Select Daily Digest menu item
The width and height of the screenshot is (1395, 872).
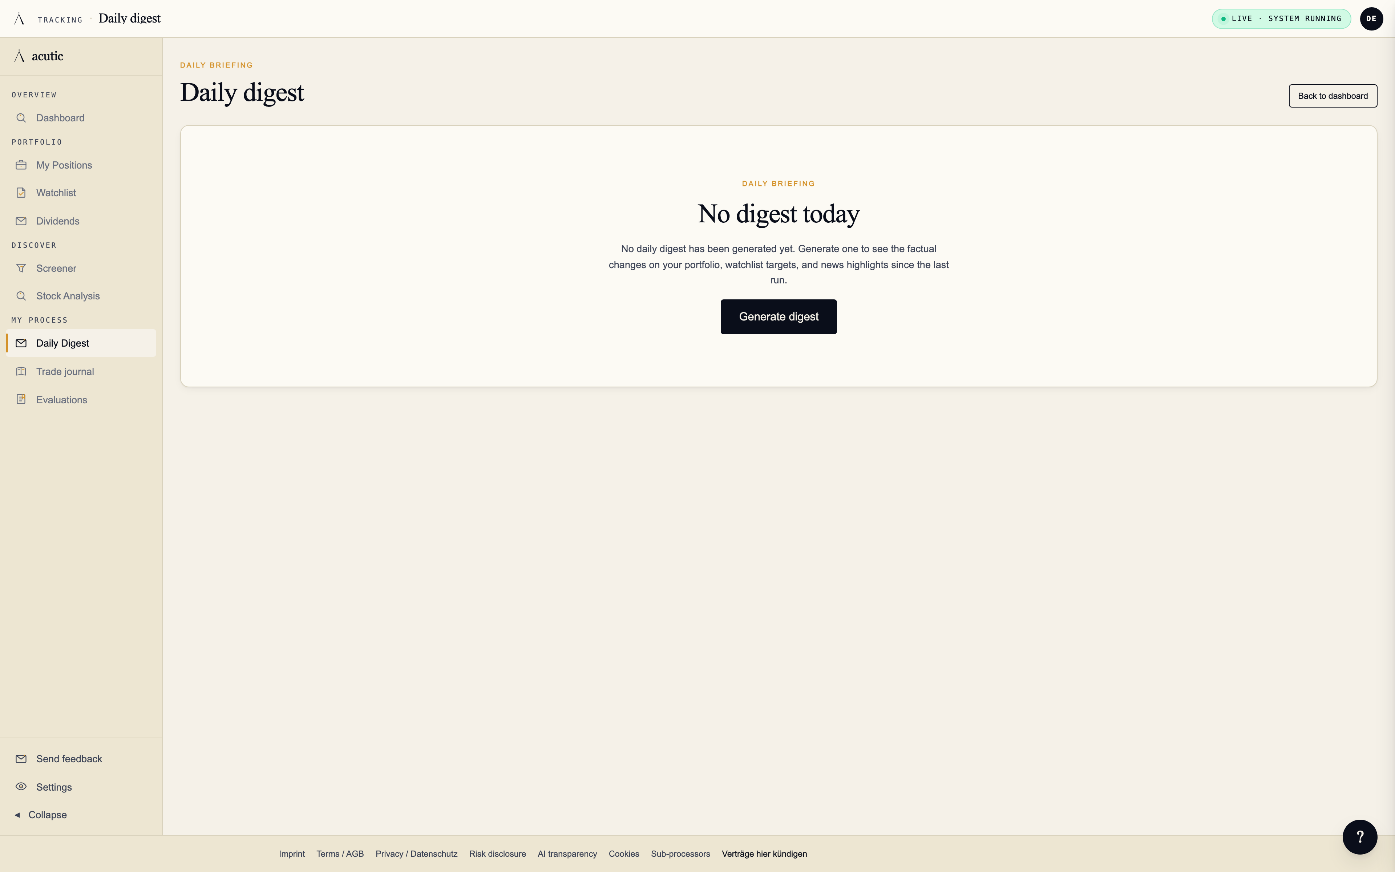(x=81, y=343)
